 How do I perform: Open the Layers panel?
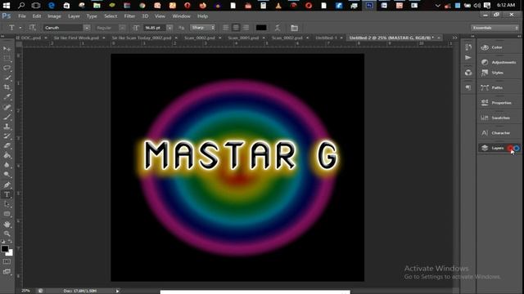tap(499, 148)
